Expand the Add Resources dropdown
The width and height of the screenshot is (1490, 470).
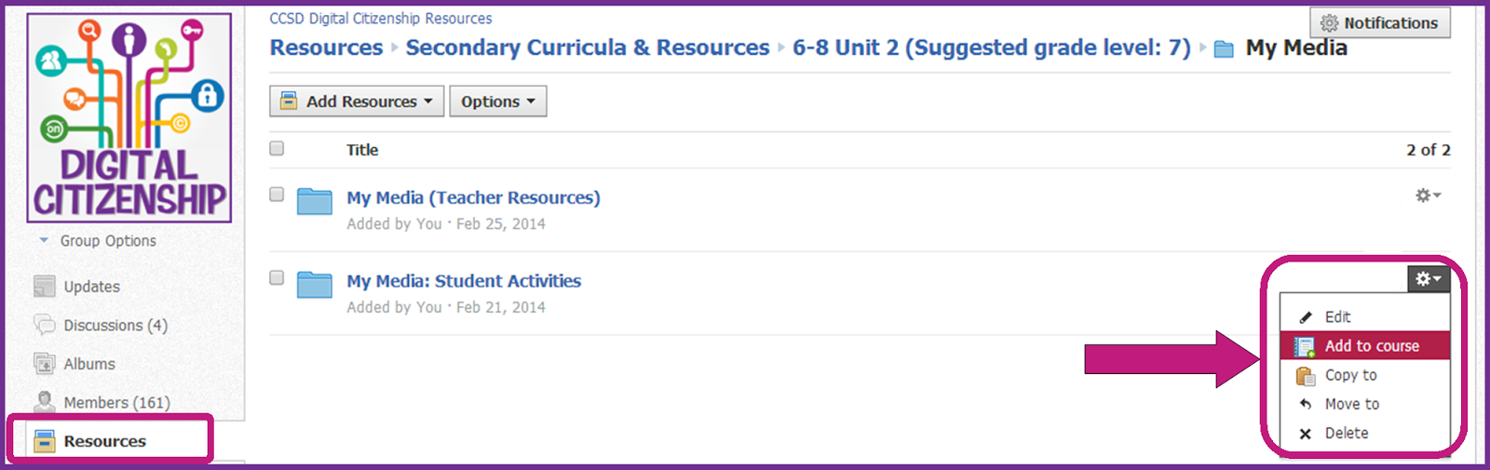(x=357, y=101)
